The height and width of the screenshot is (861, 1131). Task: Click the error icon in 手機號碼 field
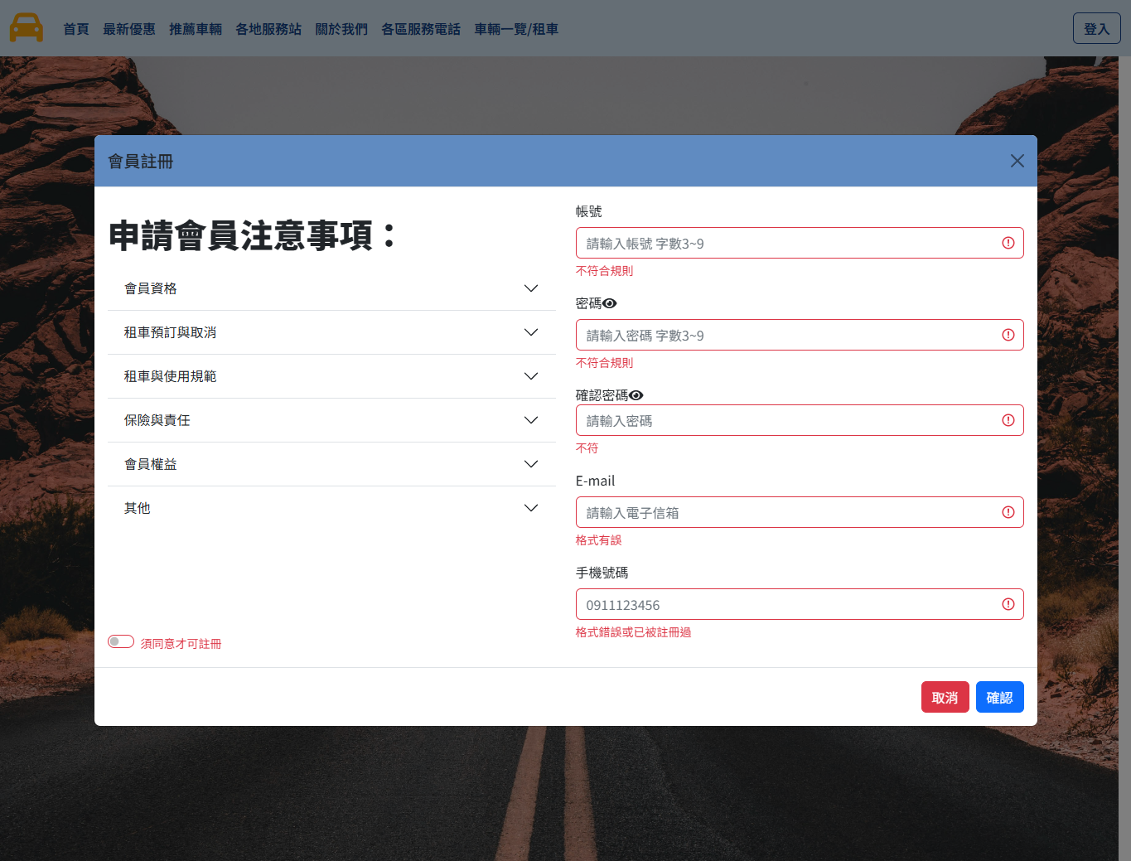point(1008,604)
